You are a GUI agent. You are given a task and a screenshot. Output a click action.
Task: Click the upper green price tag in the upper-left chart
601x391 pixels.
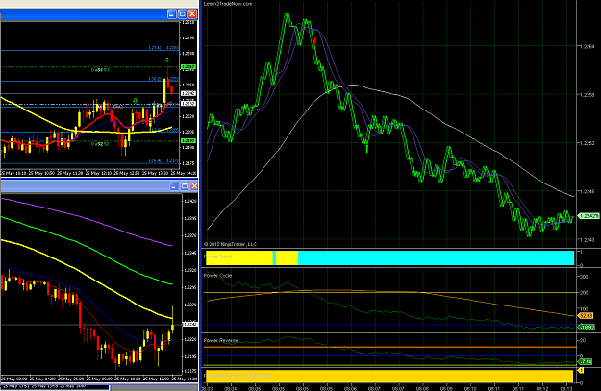(x=188, y=67)
